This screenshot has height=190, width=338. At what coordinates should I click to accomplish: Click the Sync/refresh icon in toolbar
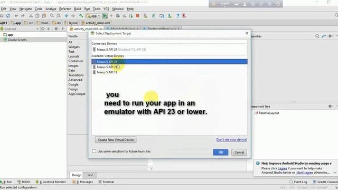[x=8, y=16]
